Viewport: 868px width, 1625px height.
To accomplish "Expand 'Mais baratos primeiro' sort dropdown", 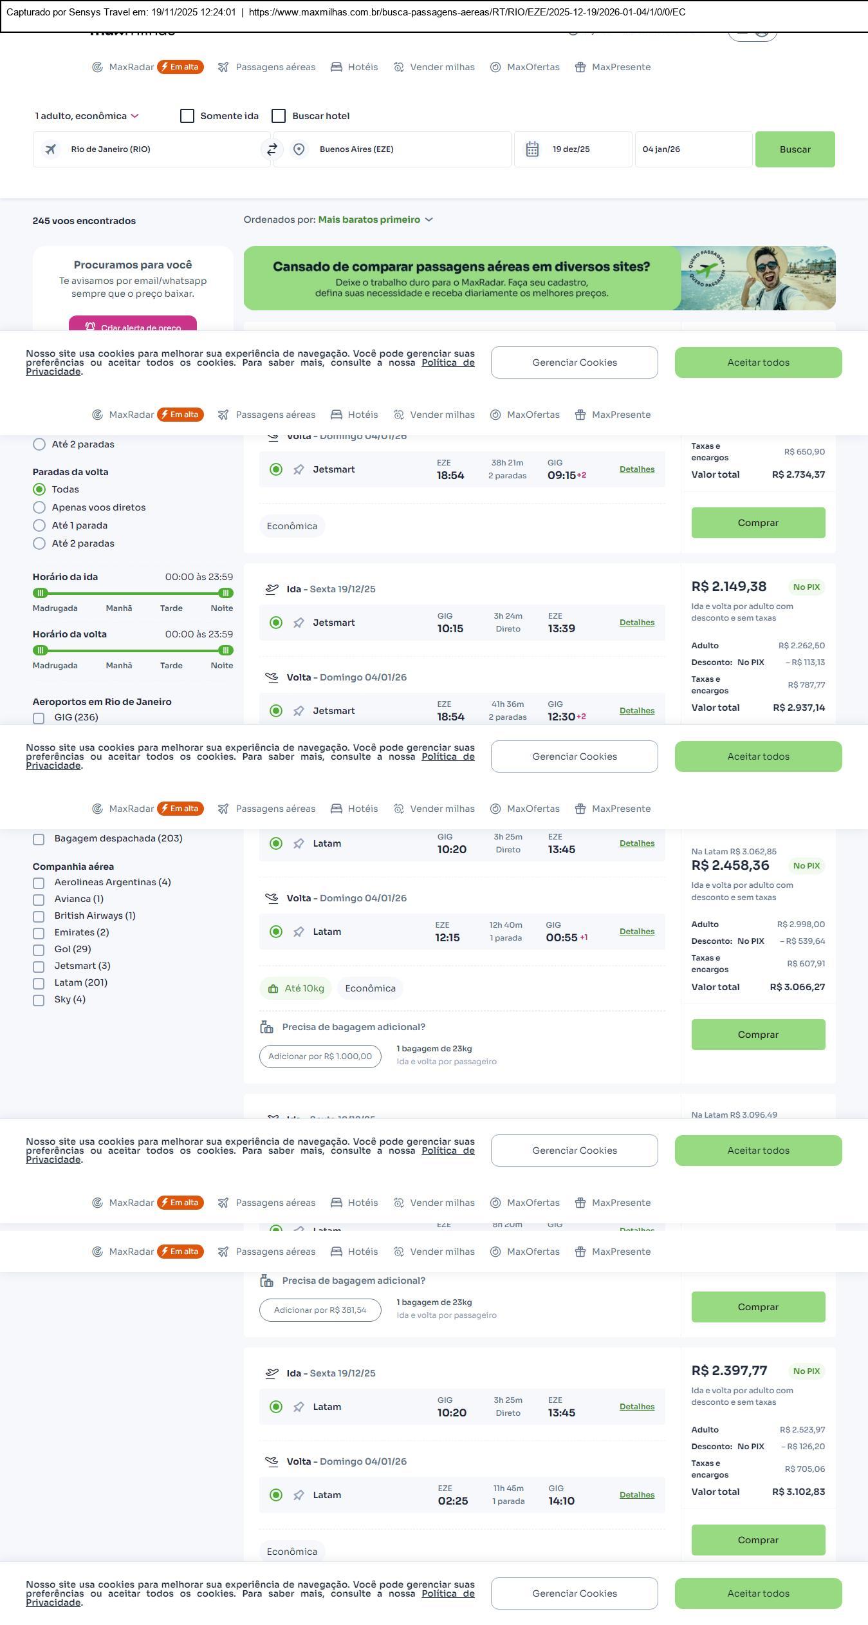I will click(376, 220).
